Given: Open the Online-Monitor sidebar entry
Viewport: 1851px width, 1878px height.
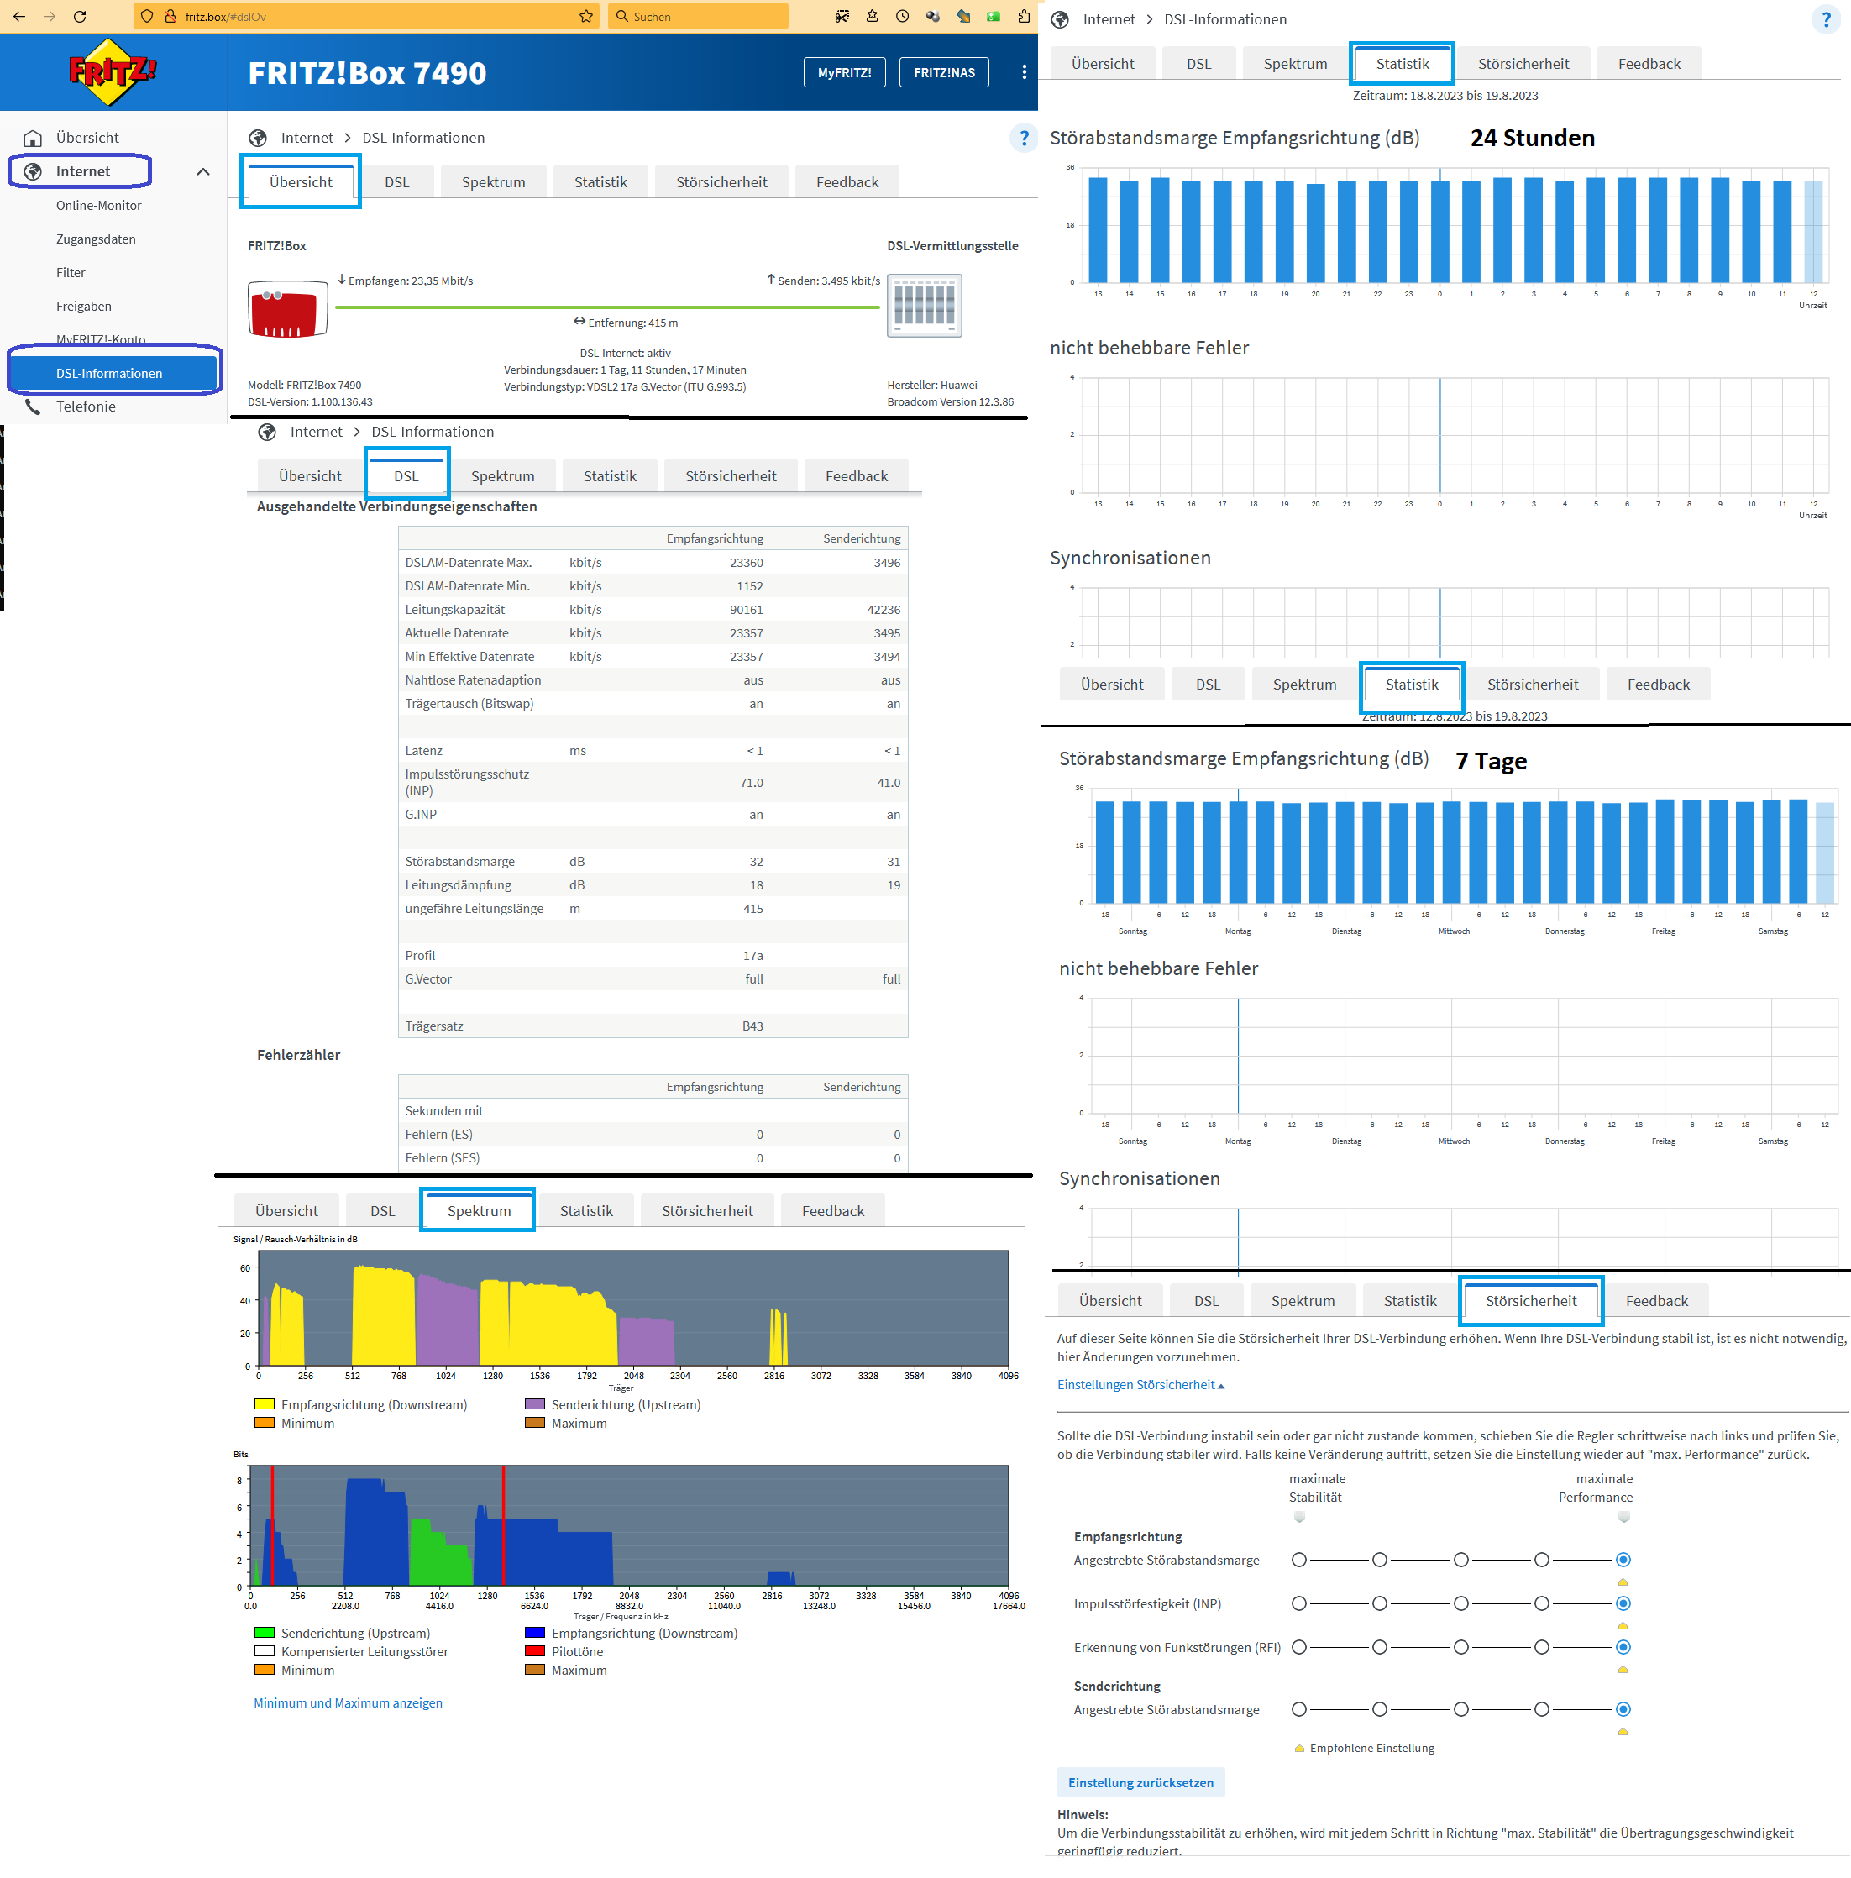Looking at the screenshot, I should [98, 205].
